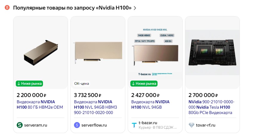
Task: Click the H100 chip board thumbnail
Action: [212, 48]
